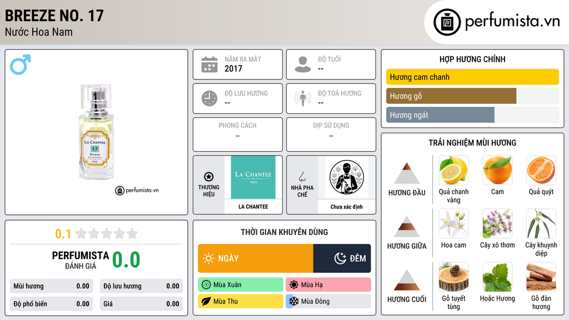Click the Hương giữa pyramid icon
569x320 pixels.
407,227
